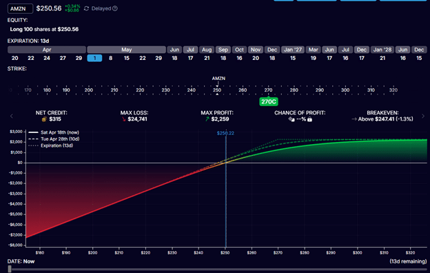Screen dimensions: 430x273
Task: Select the Sep month header
Action: click(223, 50)
